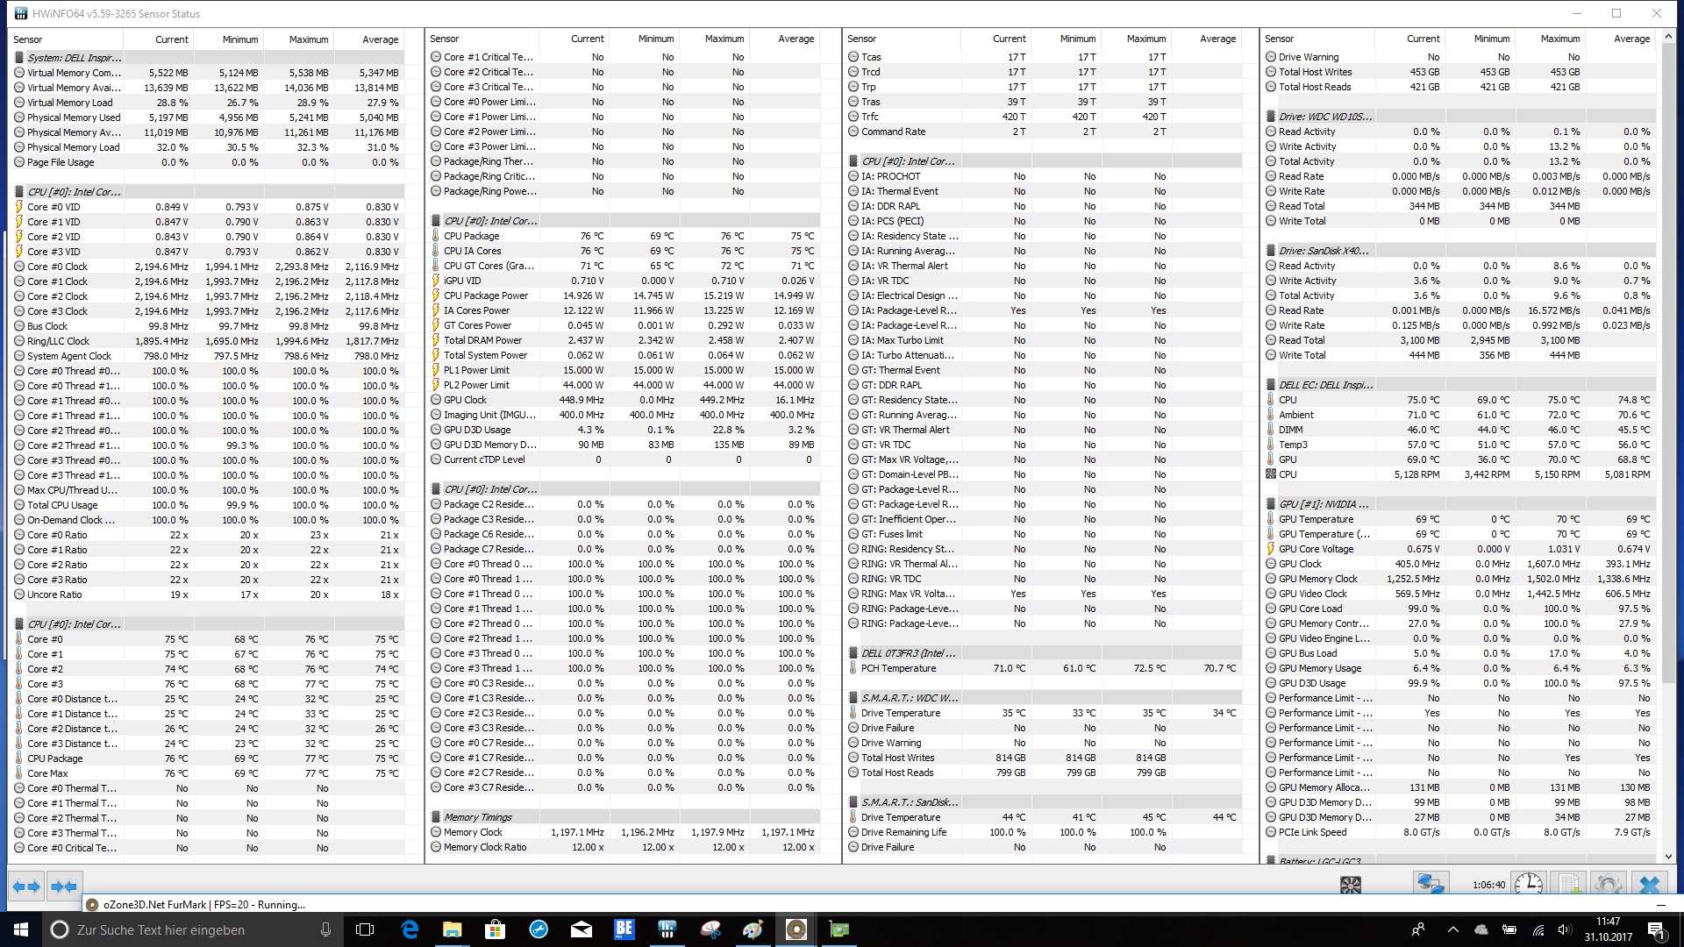
Task: Click the leftmost Sensor column header
Action: click(x=28, y=39)
